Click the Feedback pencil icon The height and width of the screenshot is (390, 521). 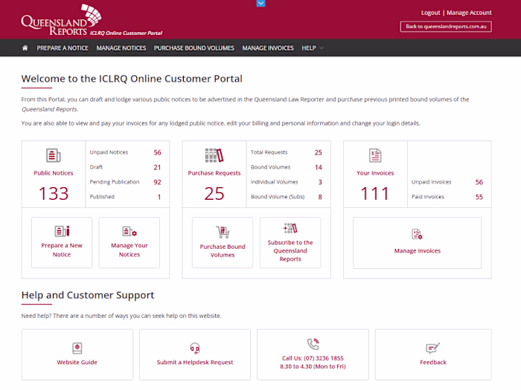tap(433, 348)
